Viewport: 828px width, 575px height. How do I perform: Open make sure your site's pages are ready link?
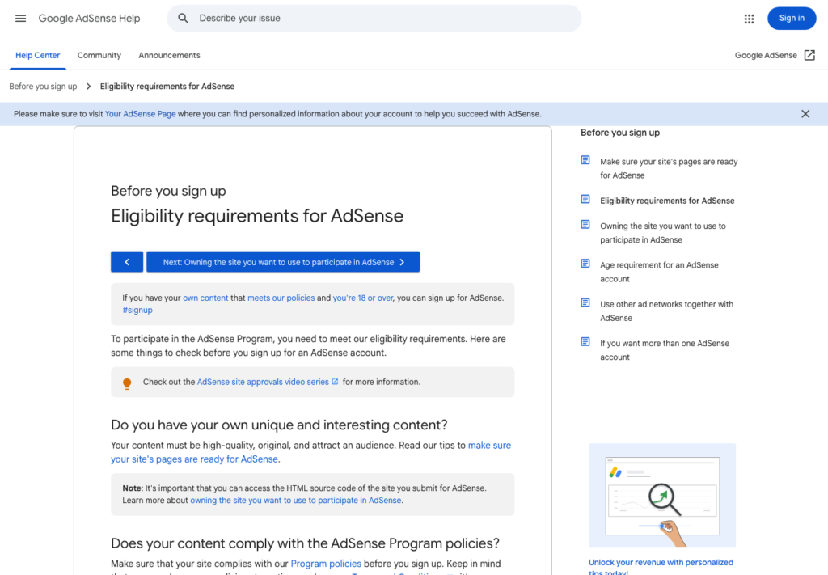coord(311,452)
